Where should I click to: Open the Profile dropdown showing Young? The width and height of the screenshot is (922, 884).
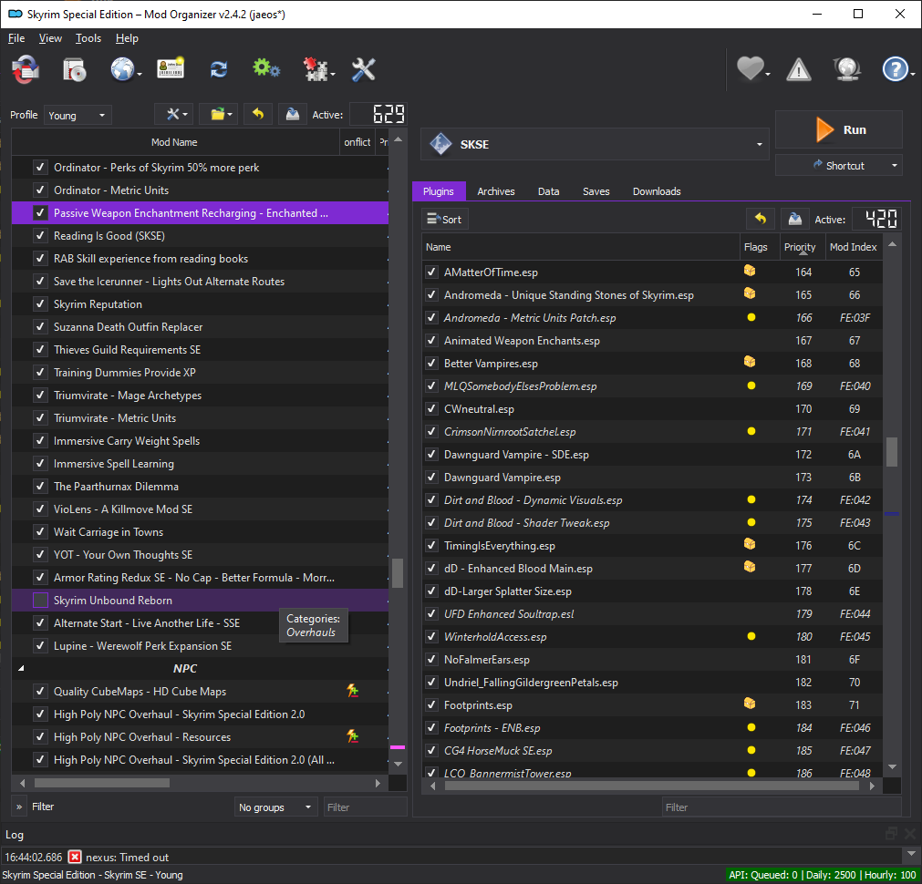click(x=78, y=115)
